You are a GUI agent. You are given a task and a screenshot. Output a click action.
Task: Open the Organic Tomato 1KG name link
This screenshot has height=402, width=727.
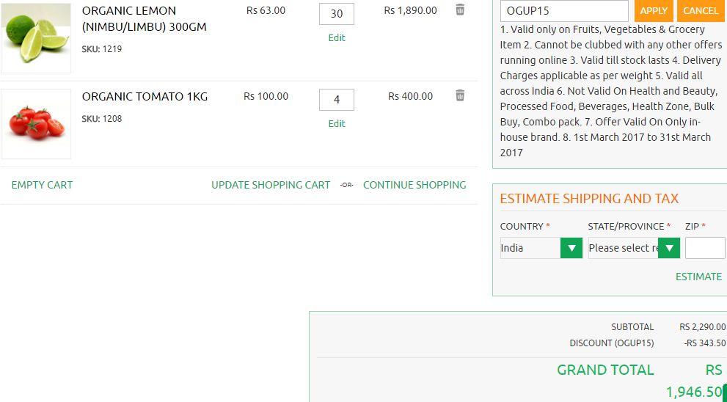tap(145, 97)
